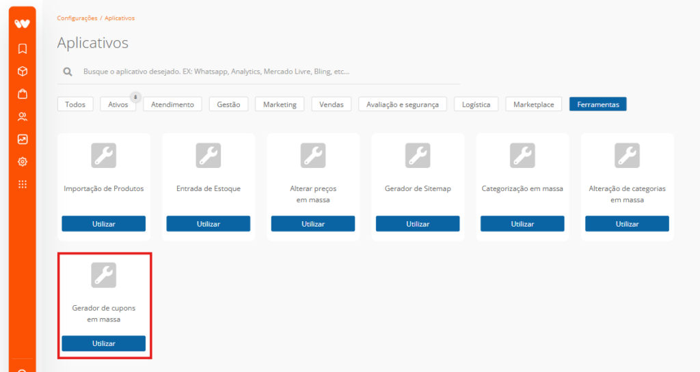Image resolution: width=700 pixels, height=372 pixels.
Task: Open the products cube icon in sidebar
Action: point(23,71)
